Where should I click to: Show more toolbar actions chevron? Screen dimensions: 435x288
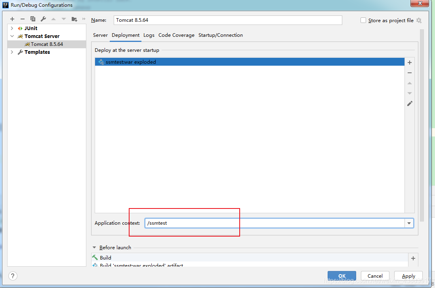click(x=84, y=19)
